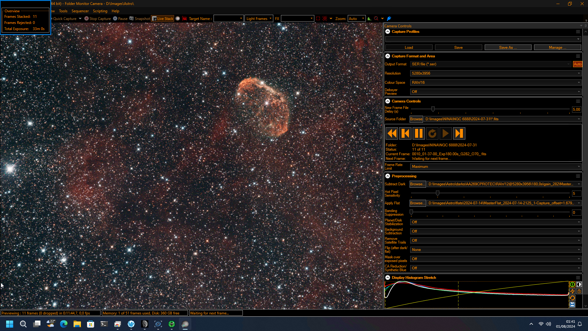The image size is (588, 331).
Task: Browse for the Subtract Dark file
Action: coord(418,184)
